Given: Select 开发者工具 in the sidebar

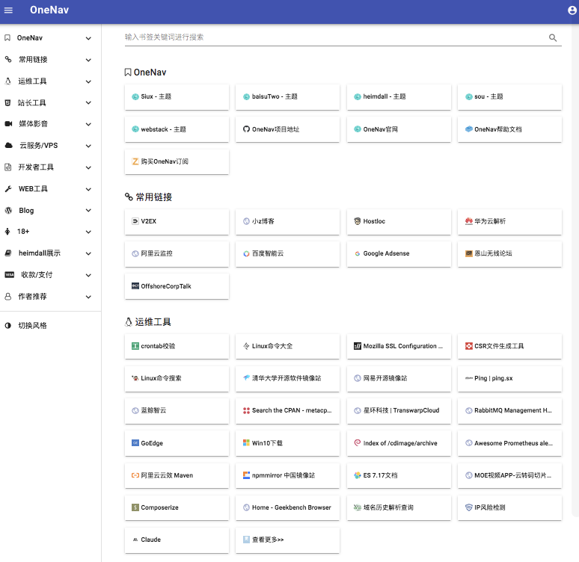Looking at the screenshot, I should click(x=36, y=167).
